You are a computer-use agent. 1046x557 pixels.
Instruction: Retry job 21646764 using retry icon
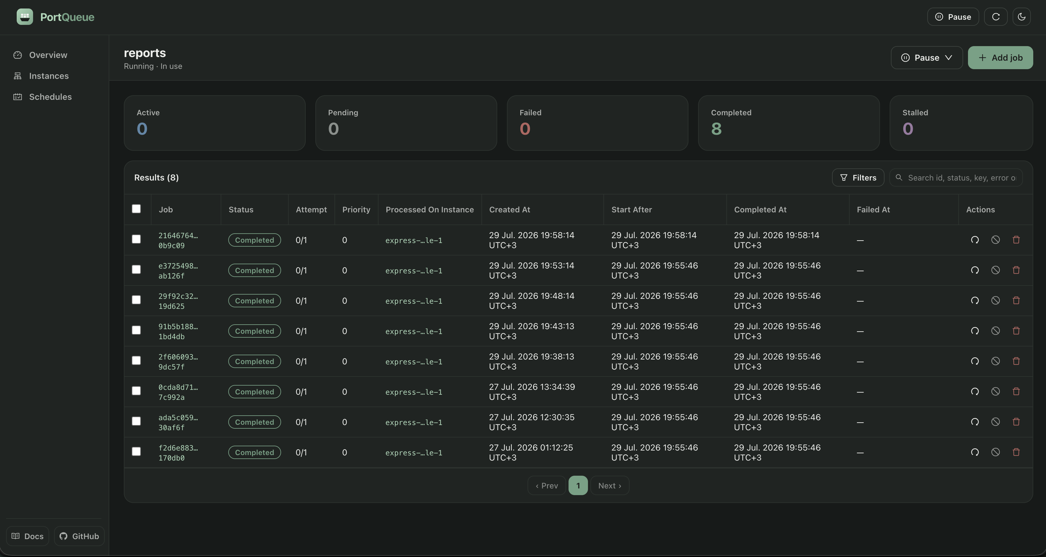(x=975, y=240)
